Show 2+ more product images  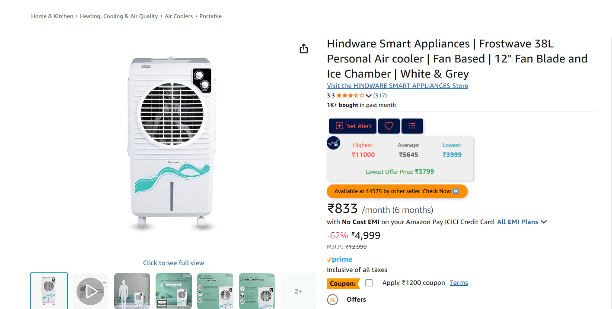tap(298, 291)
